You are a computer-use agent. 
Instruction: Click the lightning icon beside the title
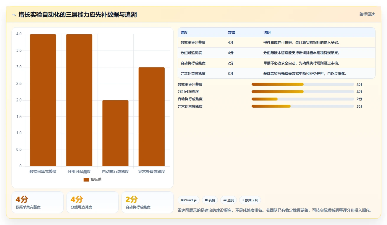click(14, 15)
